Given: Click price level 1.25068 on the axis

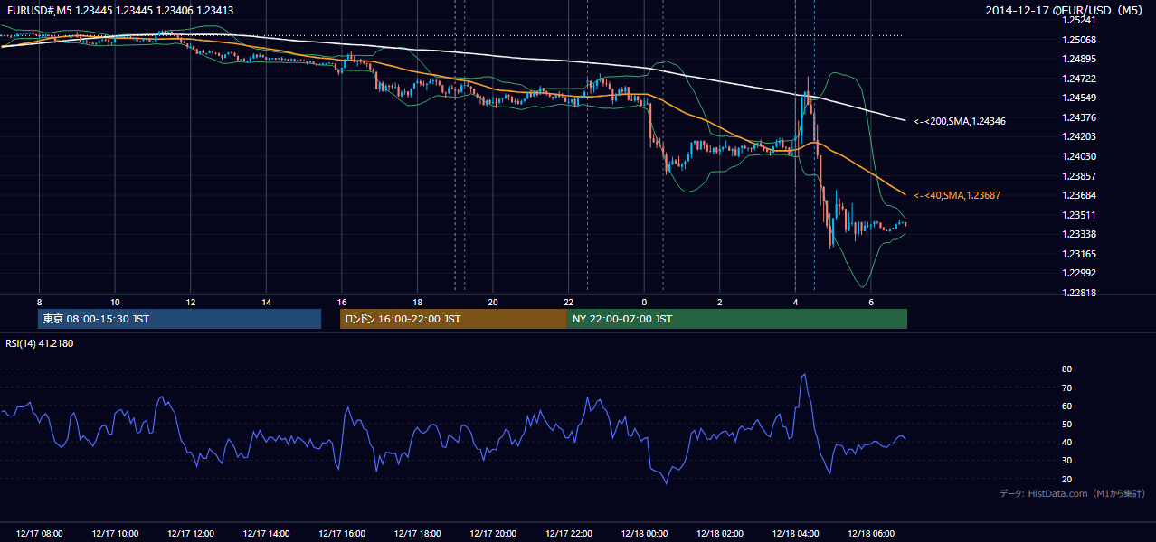Looking at the screenshot, I should [x=1079, y=40].
